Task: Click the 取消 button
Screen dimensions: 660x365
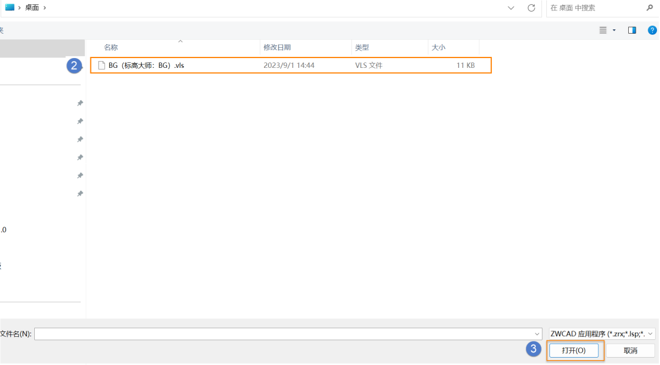Action: coord(631,350)
